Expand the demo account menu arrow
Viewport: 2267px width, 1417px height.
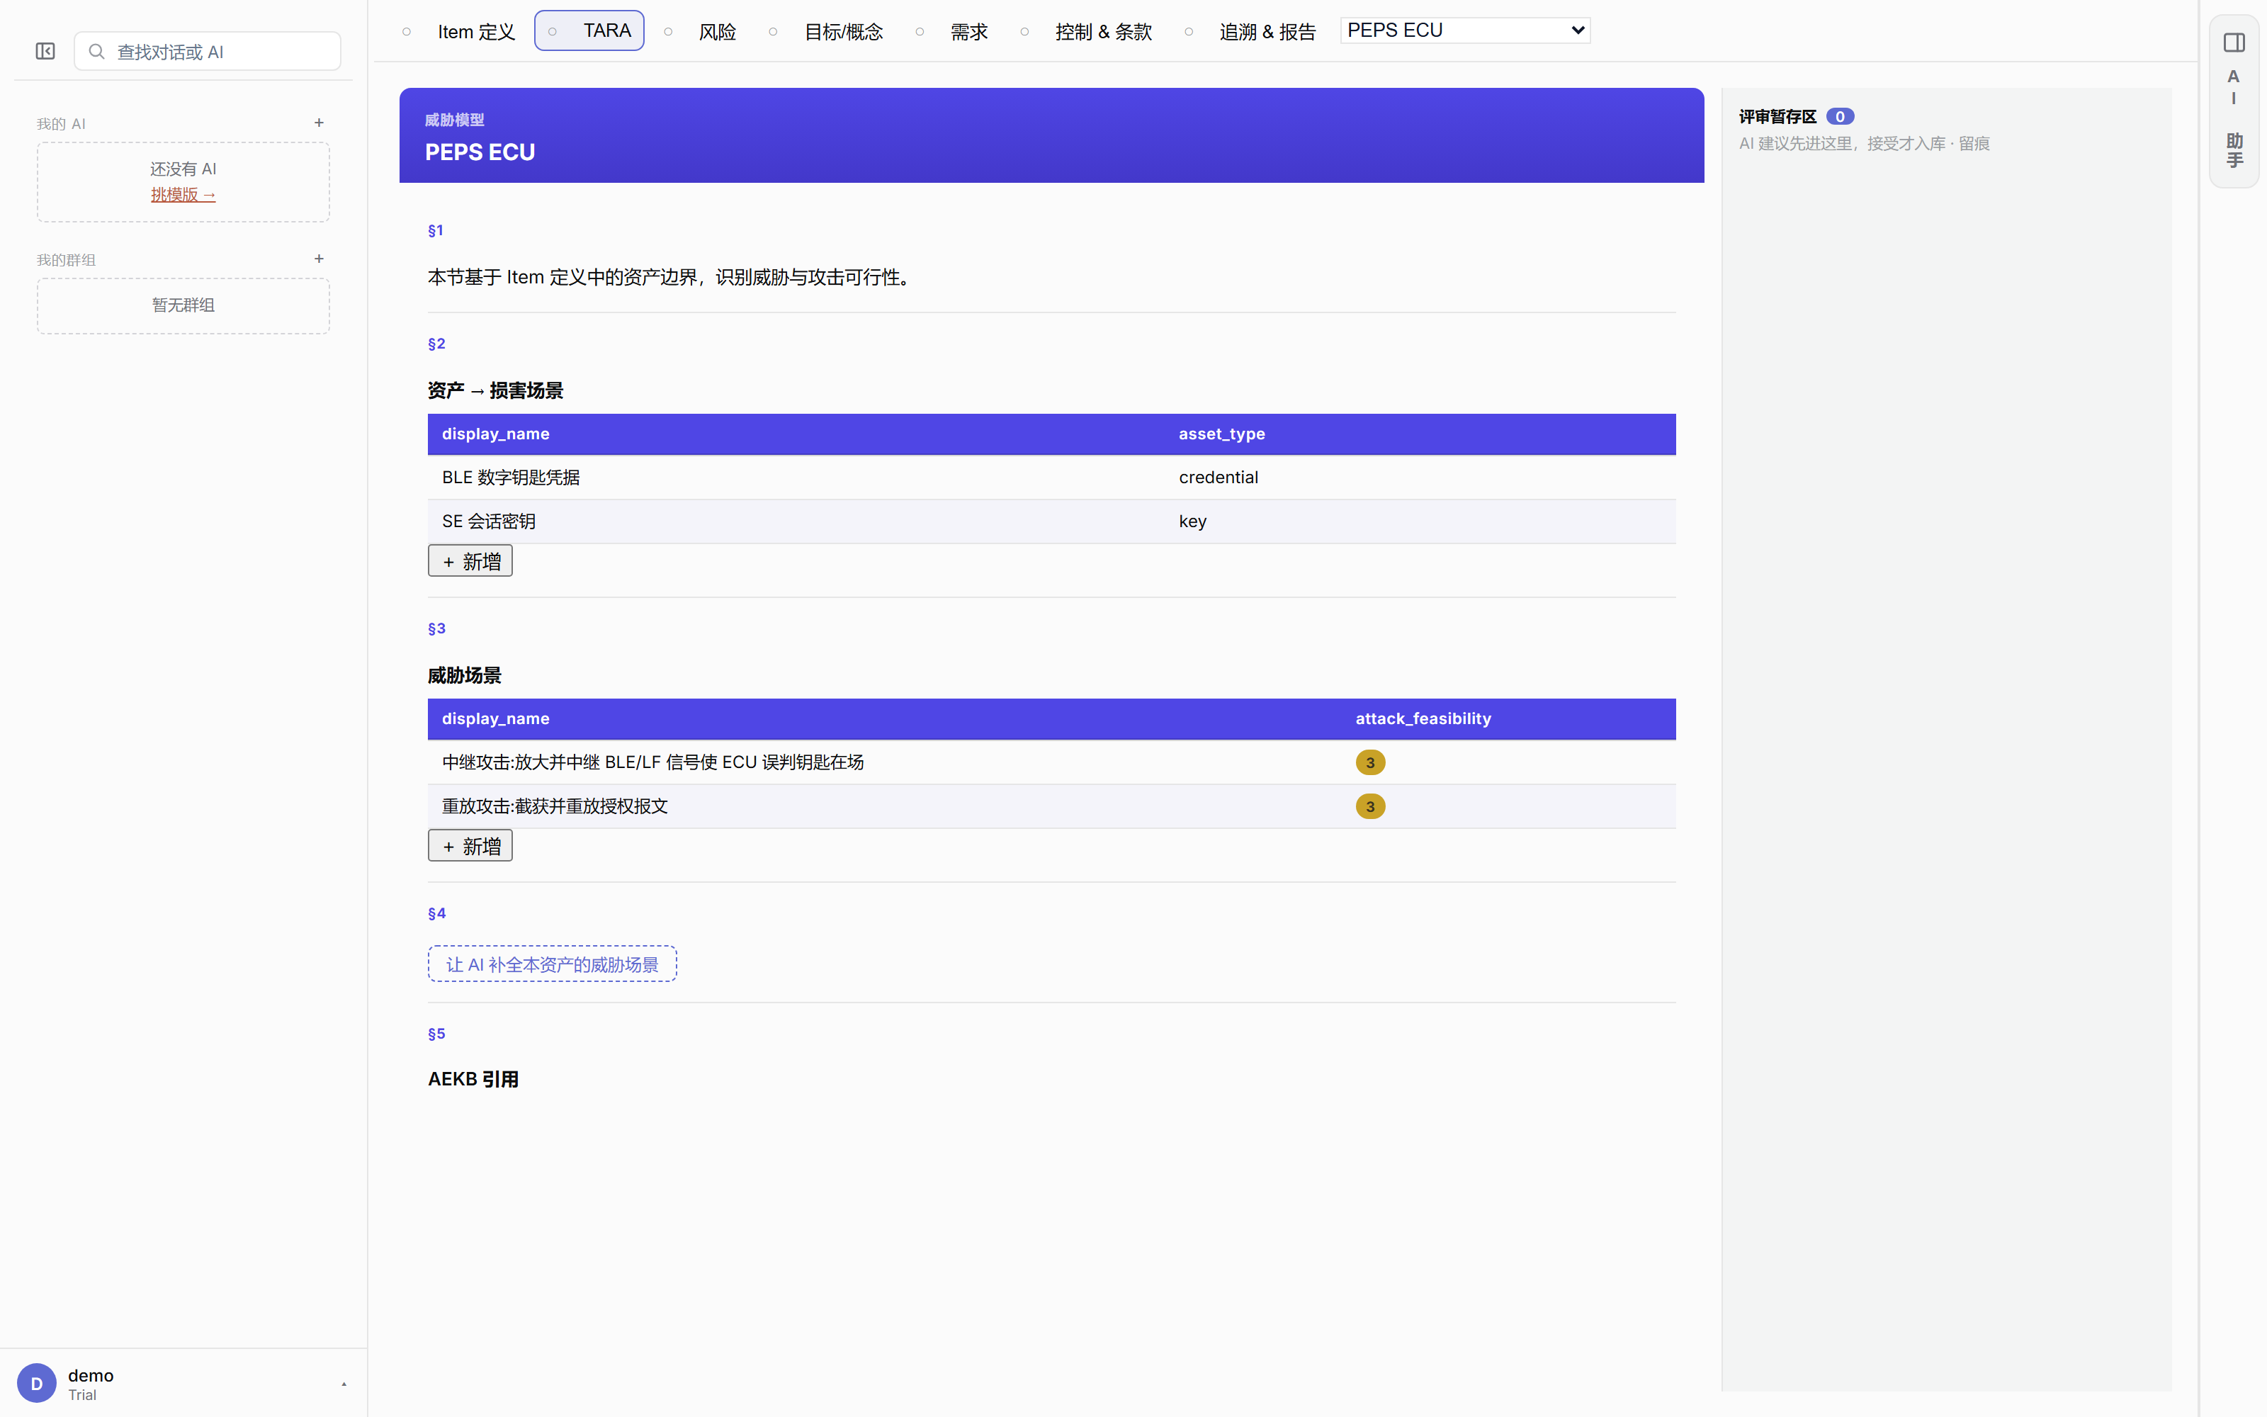point(344,1384)
